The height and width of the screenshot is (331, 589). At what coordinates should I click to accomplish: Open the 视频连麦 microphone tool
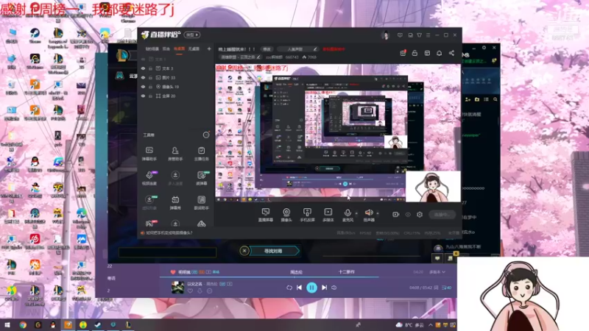tap(149, 178)
